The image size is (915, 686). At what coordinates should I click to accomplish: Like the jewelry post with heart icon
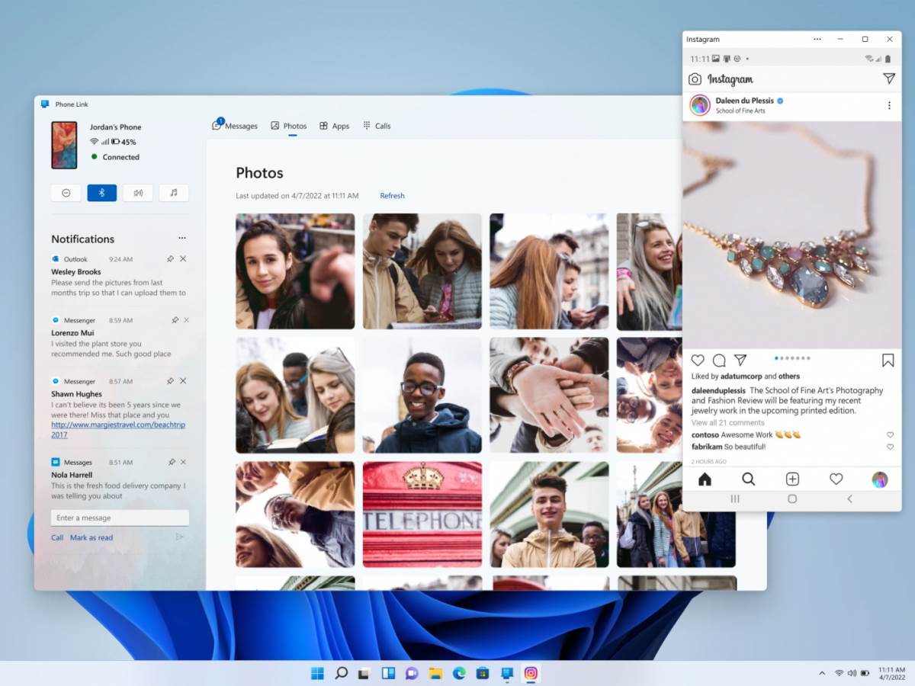pos(698,361)
